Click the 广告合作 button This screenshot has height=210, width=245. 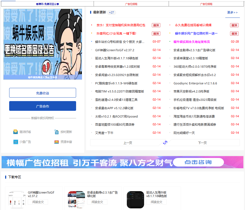click(43, 106)
